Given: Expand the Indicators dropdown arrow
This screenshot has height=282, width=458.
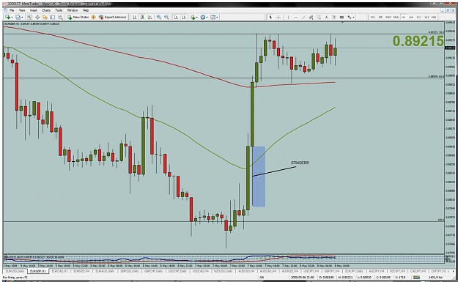Looking at the screenshot, I should tap(197, 18).
